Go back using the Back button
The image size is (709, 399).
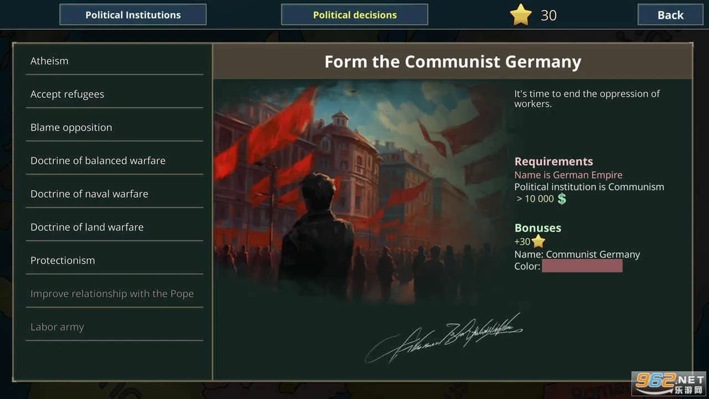670,15
